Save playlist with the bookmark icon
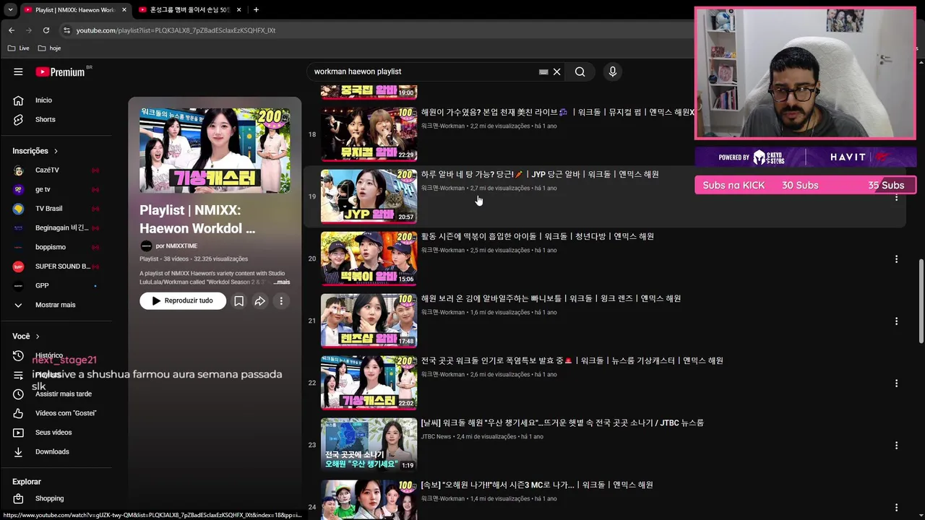This screenshot has height=520, width=925. (238, 301)
